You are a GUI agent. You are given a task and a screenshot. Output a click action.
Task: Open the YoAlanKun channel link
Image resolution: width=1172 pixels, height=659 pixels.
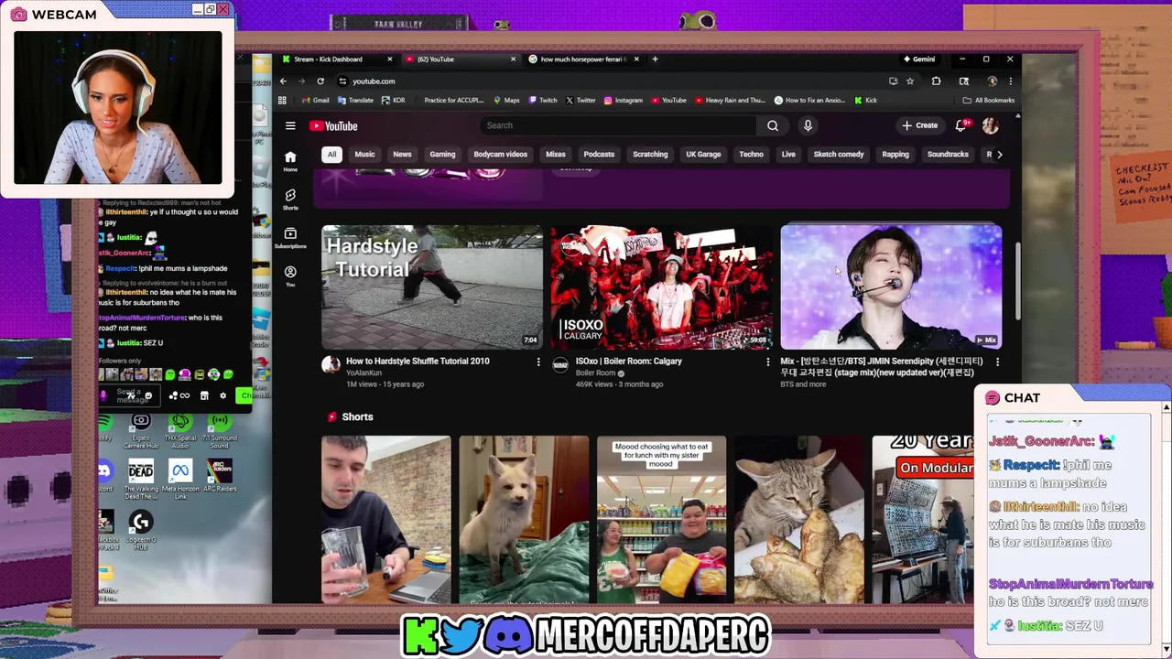click(364, 373)
